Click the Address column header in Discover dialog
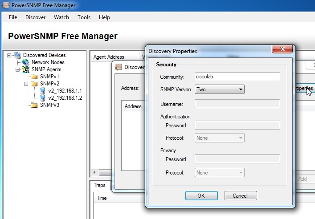This screenshot has height=219, width=315. pos(133,106)
